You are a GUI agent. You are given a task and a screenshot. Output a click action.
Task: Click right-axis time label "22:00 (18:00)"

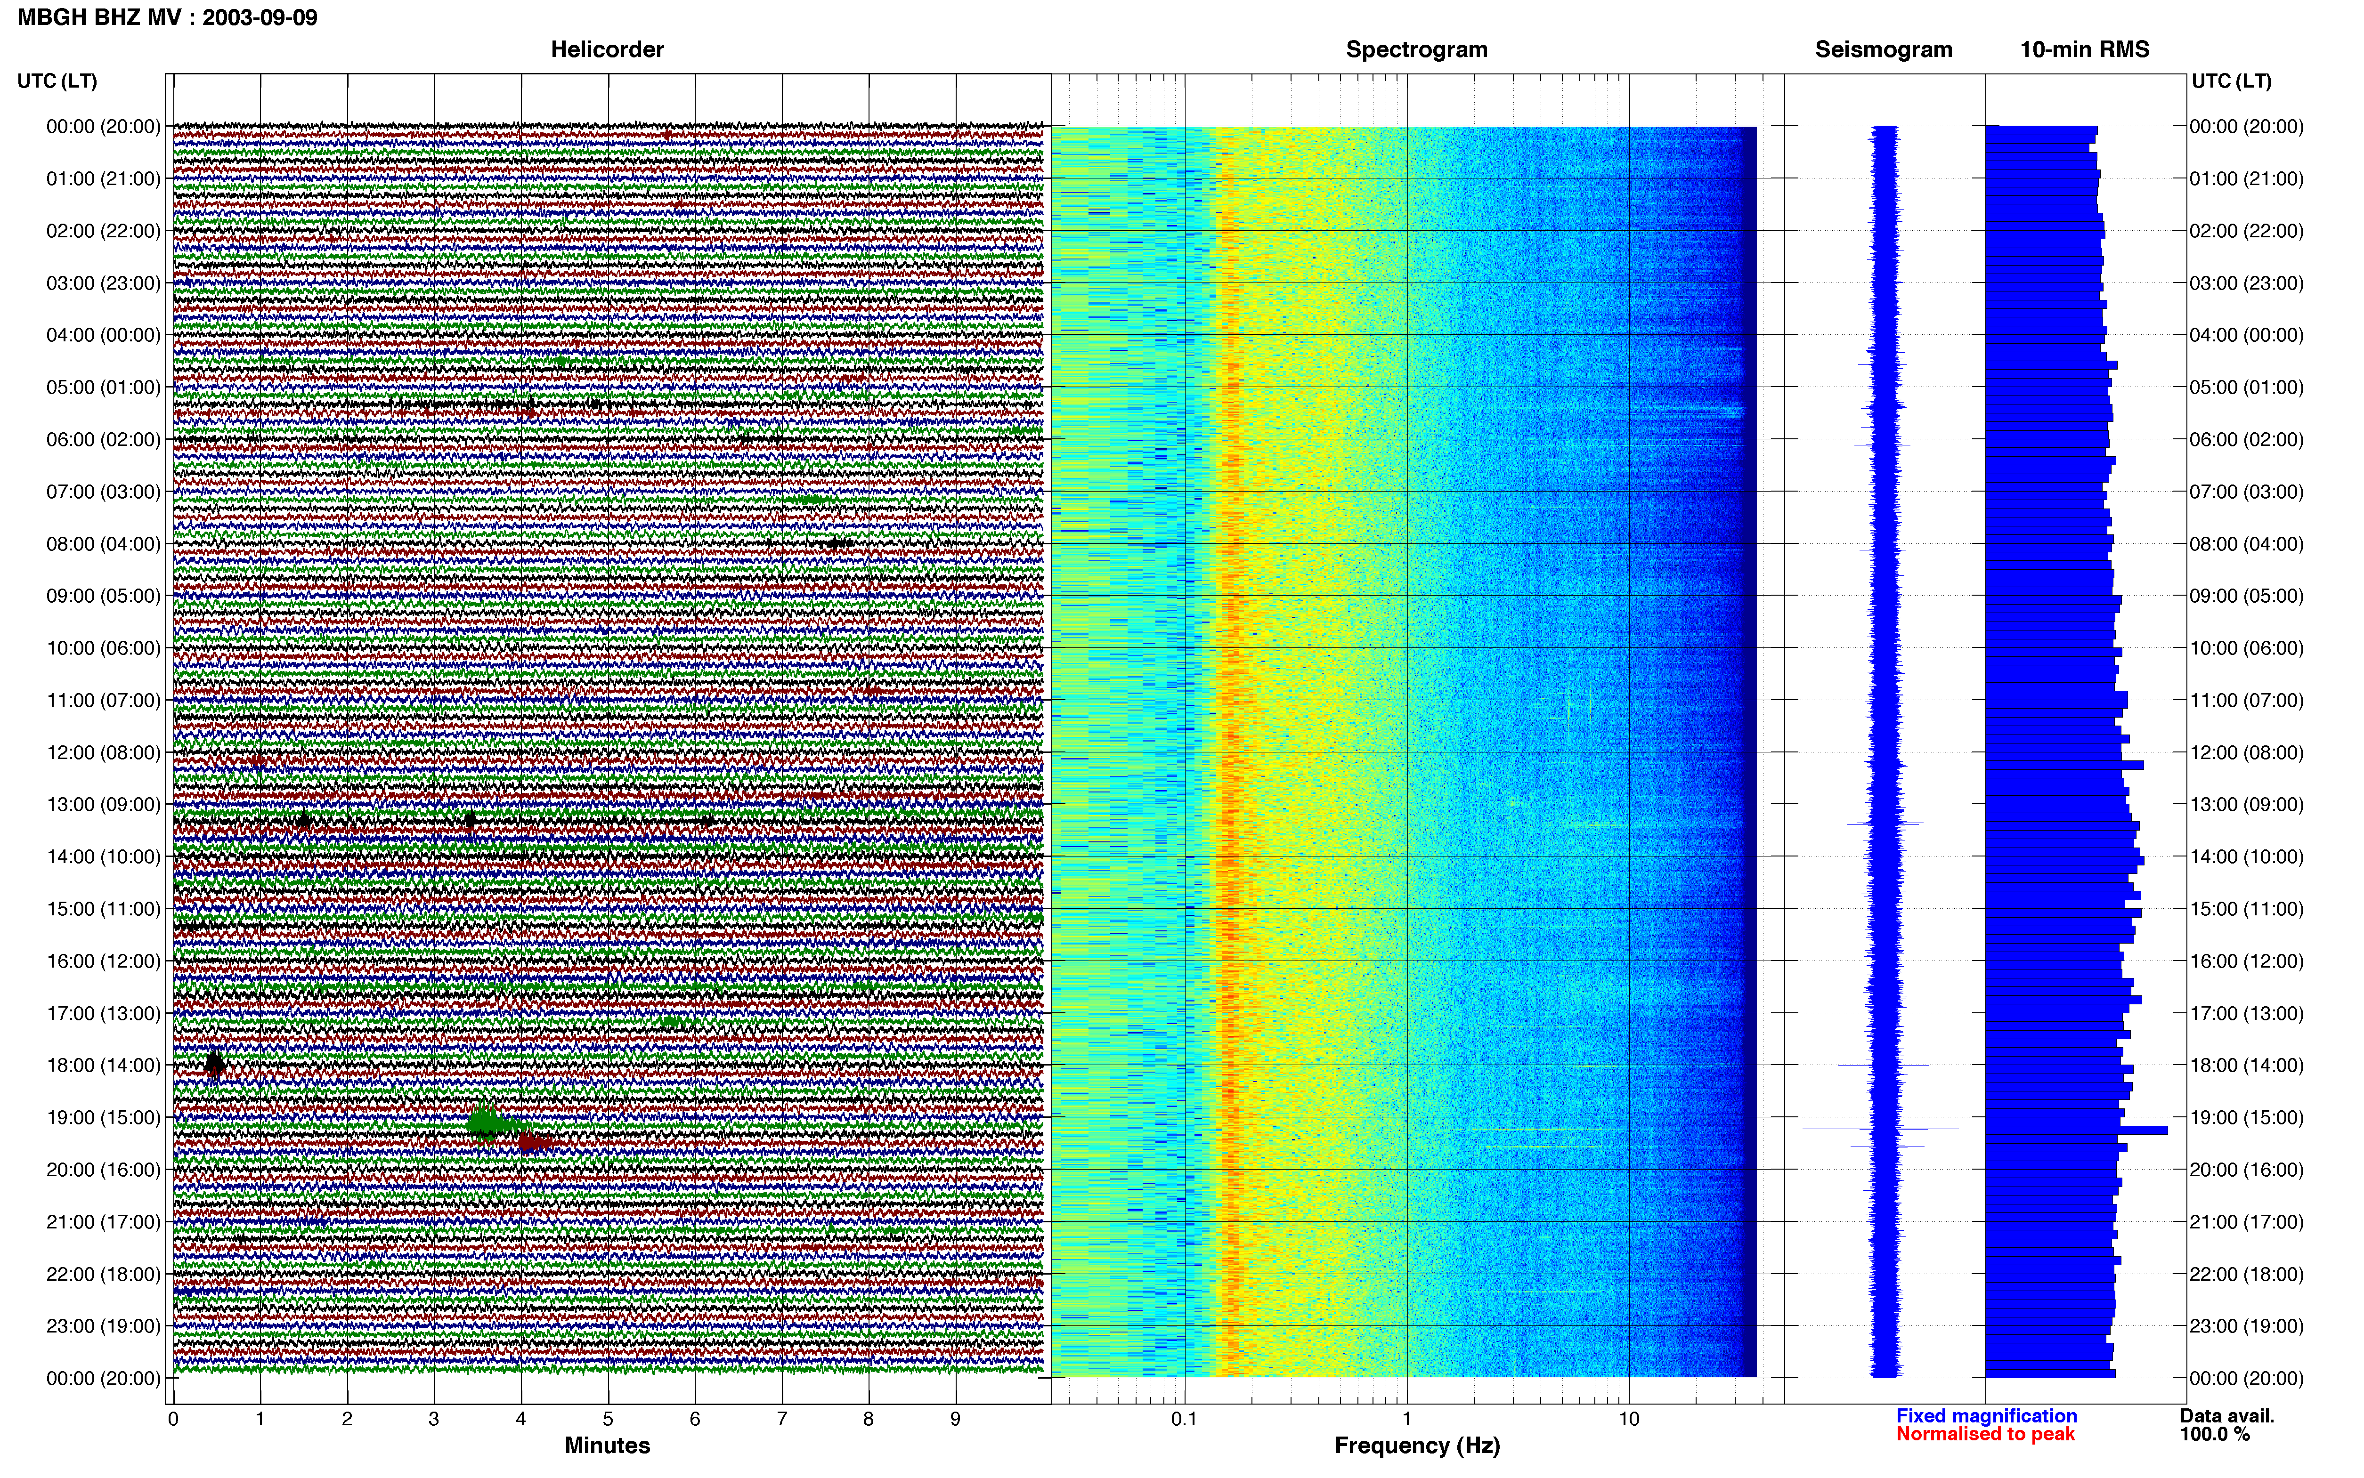2247,1275
